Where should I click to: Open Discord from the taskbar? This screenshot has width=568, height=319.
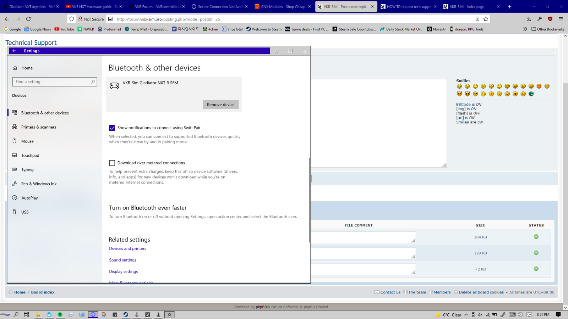[93, 315]
